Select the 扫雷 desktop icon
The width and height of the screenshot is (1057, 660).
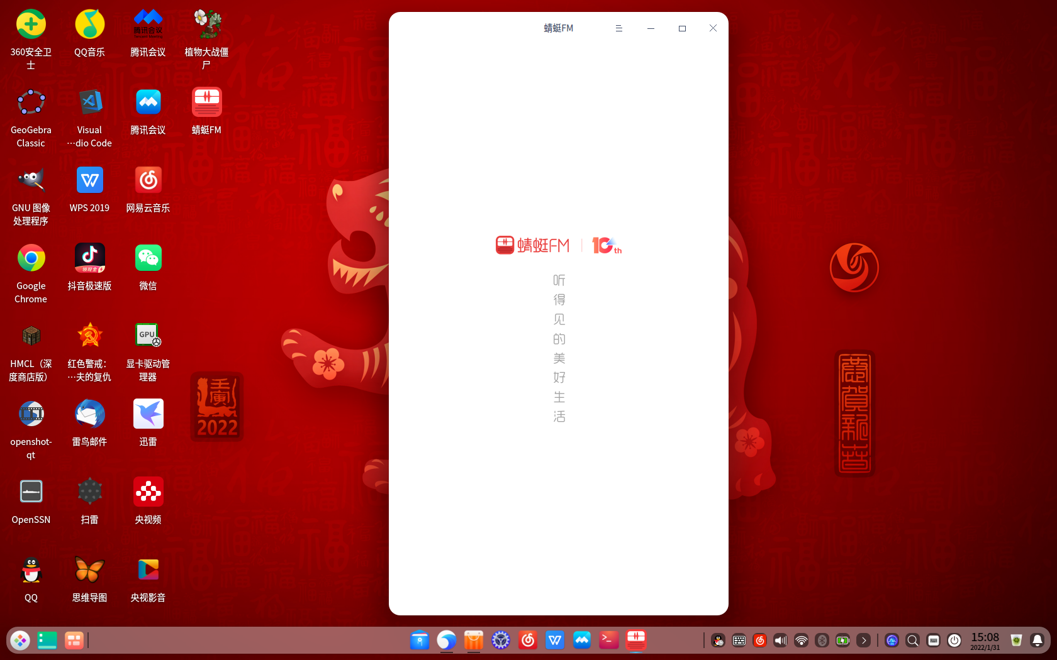[89, 501]
